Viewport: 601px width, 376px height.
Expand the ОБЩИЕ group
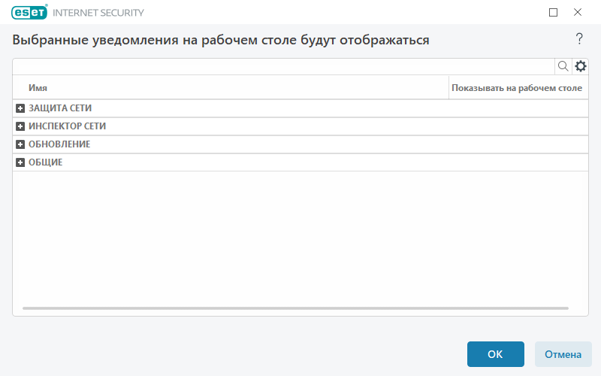pos(20,162)
